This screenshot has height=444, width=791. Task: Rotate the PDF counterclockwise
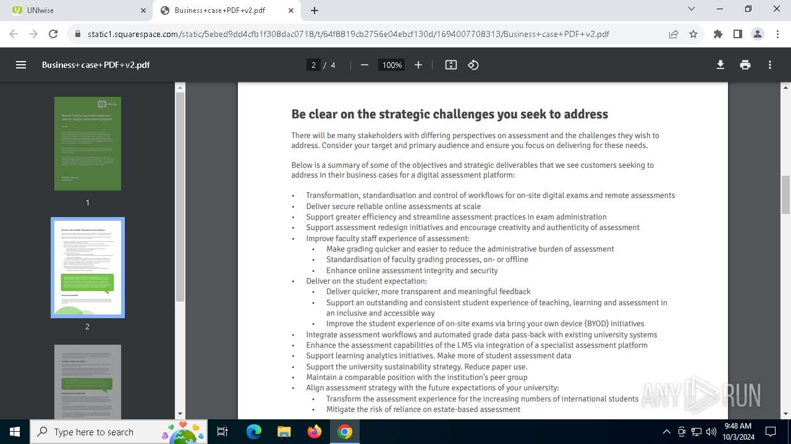tap(473, 65)
